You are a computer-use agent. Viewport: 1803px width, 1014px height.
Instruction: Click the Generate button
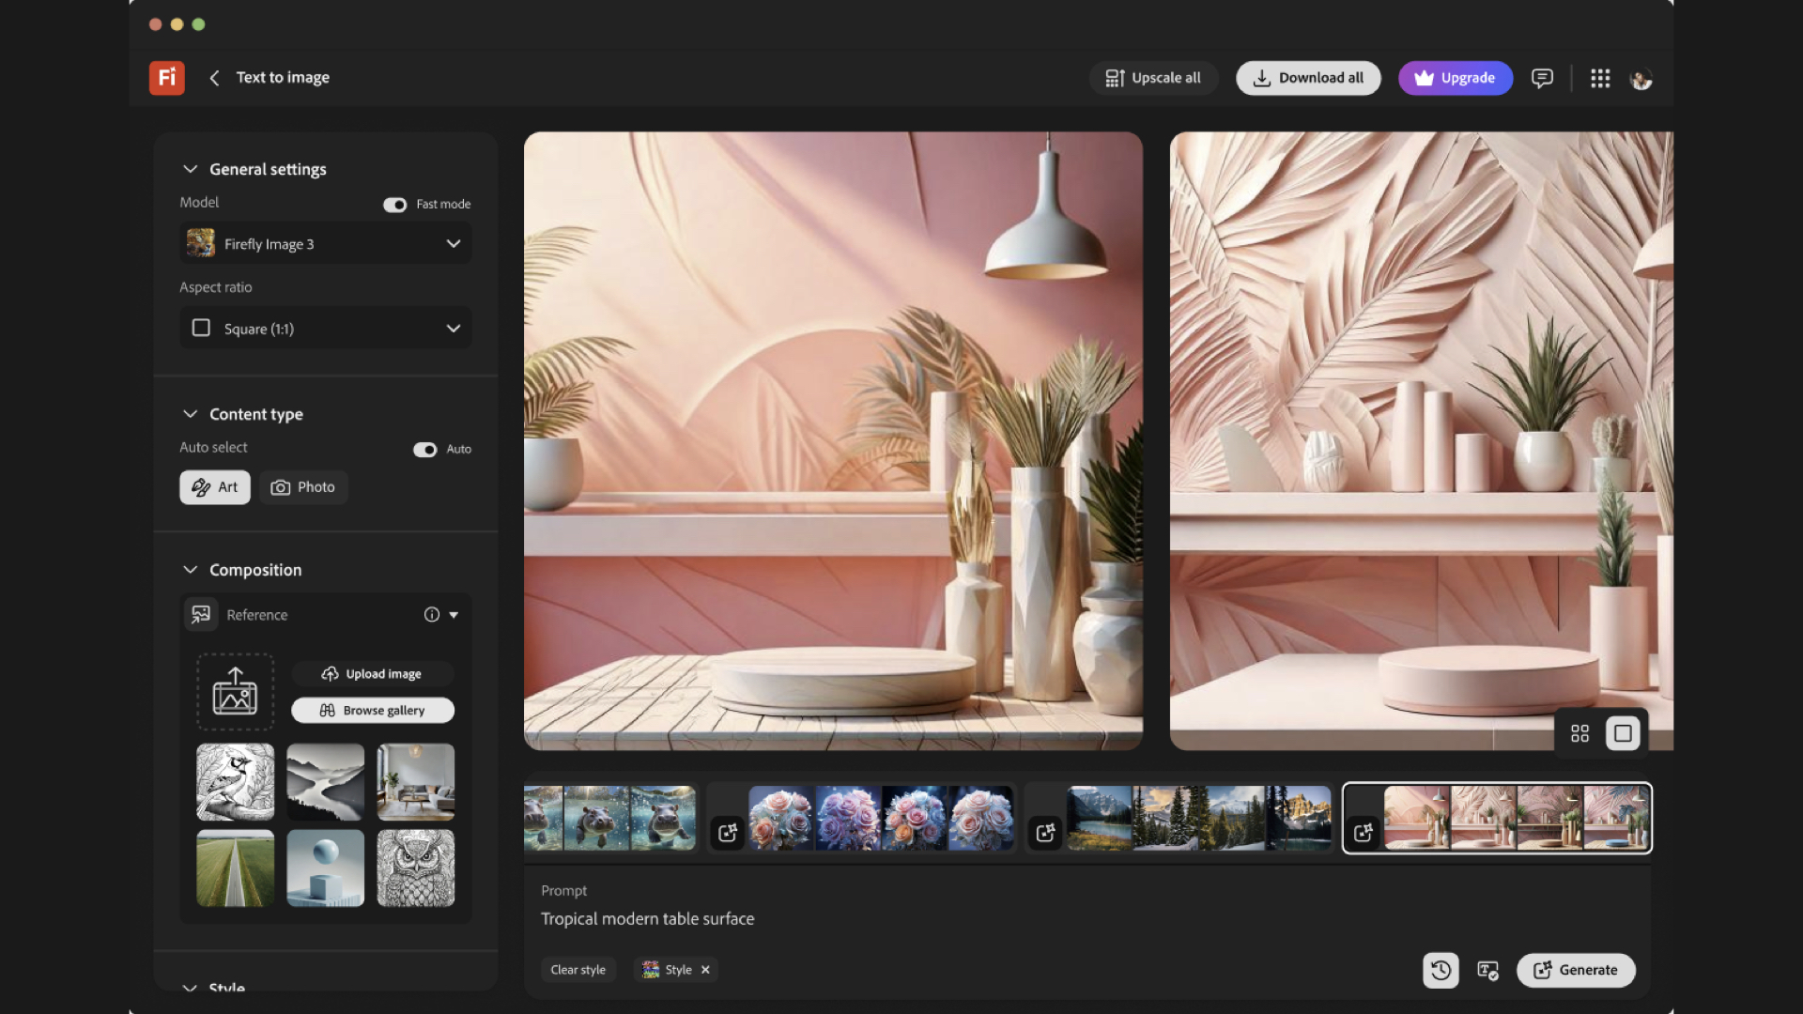click(1576, 970)
